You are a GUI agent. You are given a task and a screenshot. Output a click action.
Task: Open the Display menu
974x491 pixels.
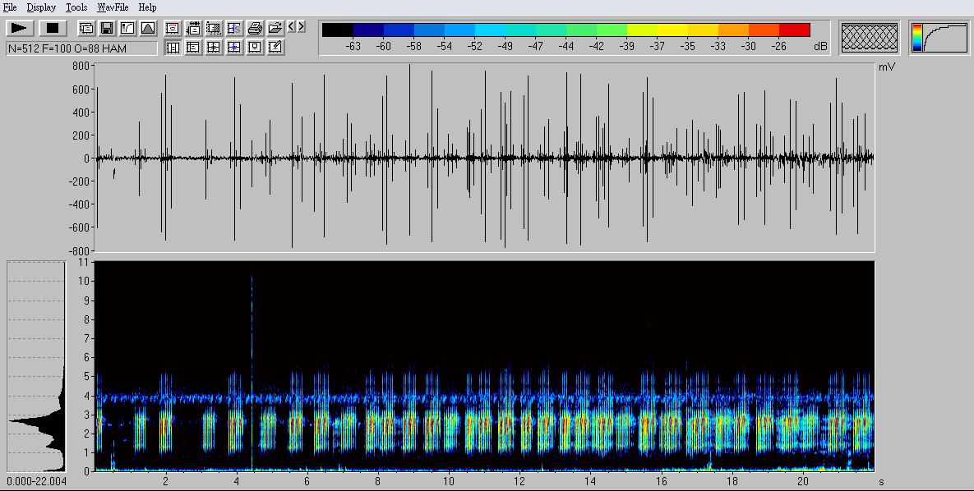tap(41, 7)
